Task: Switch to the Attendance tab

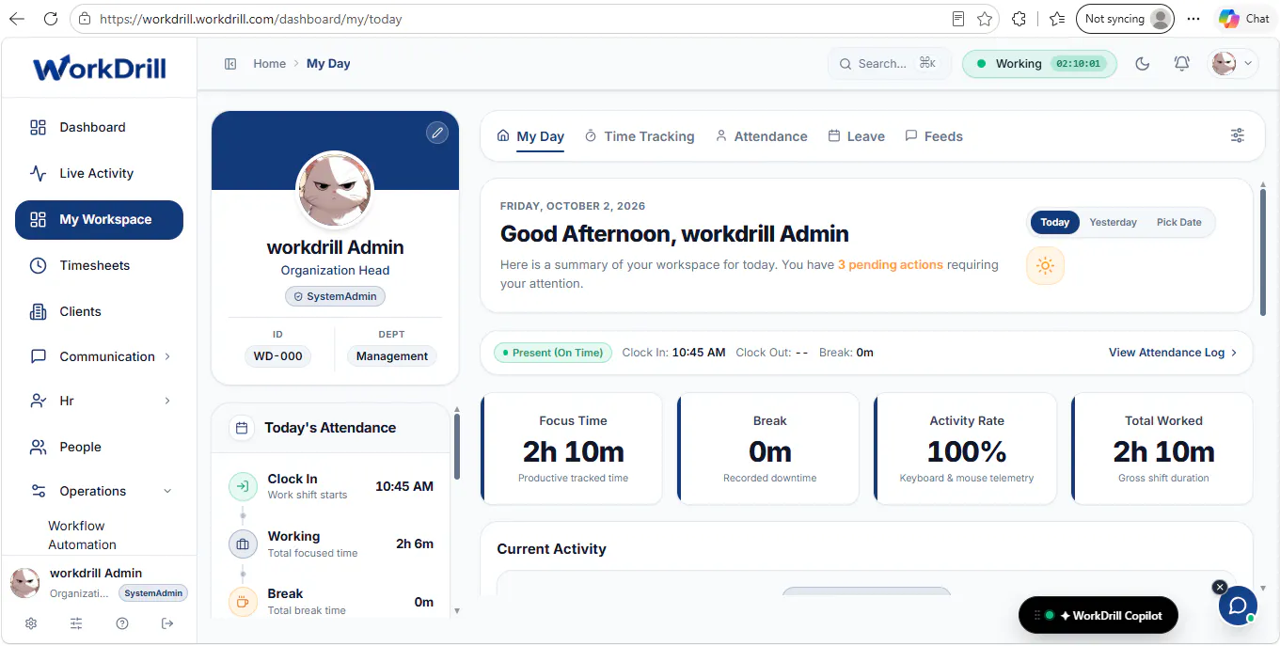Action: pyautogui.click(x=761, y=136)
